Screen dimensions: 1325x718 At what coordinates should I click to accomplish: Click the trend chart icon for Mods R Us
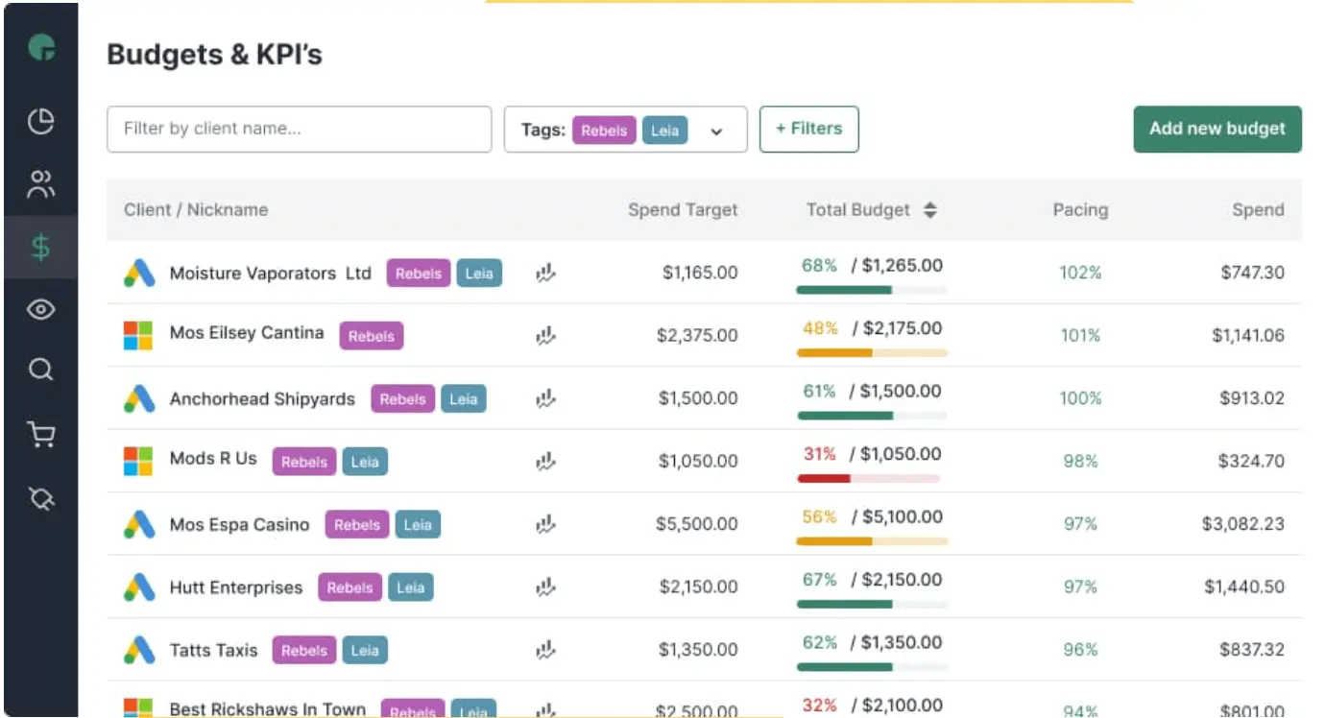point(546,462)
